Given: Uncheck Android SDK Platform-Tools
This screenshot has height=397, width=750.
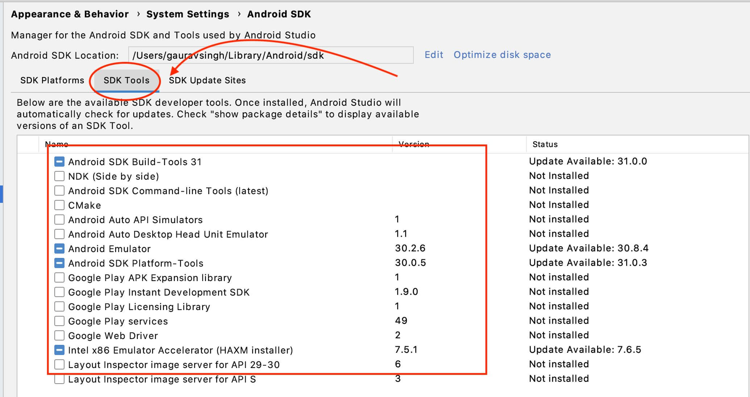Looking at the screenshot, I should [59, 263].
